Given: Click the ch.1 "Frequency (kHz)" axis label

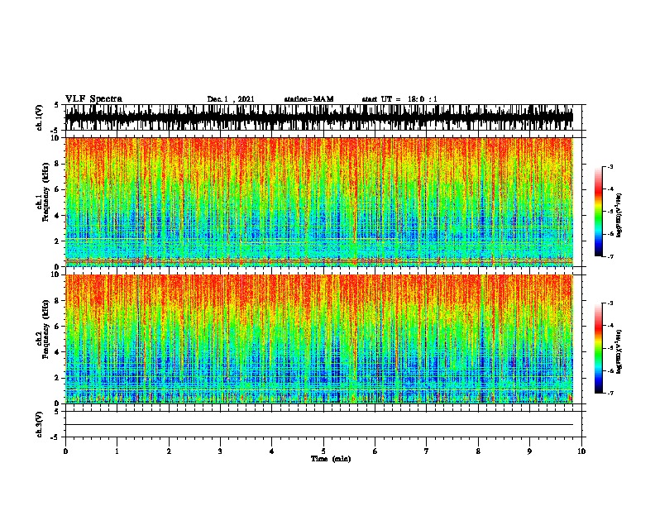Looking at the screenshot, I should coord(46,192).
